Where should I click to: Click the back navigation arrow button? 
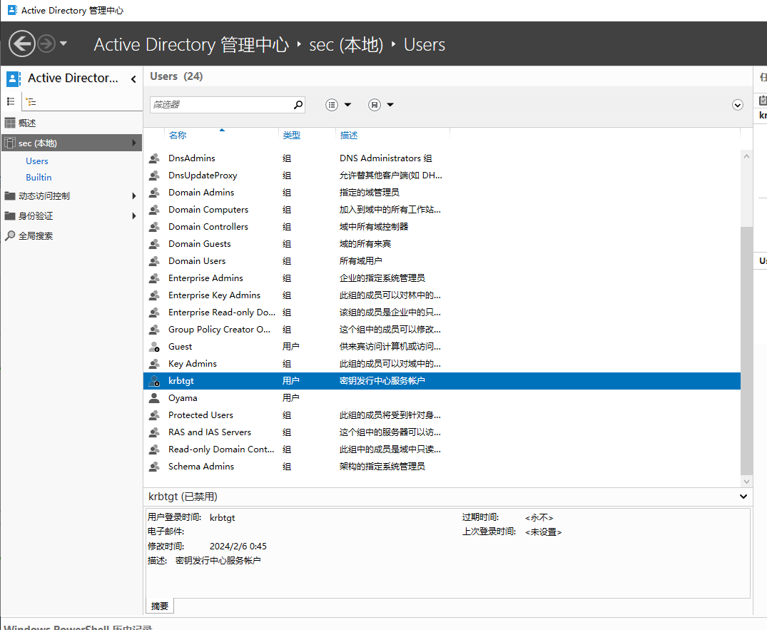[22, 44]
